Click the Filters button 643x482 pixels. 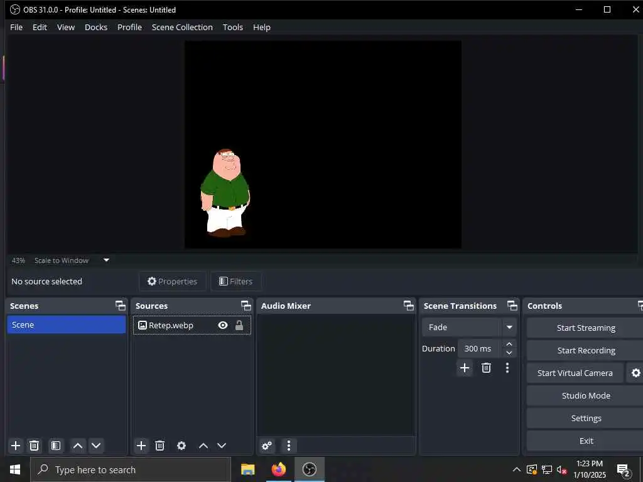coord(236,281)
